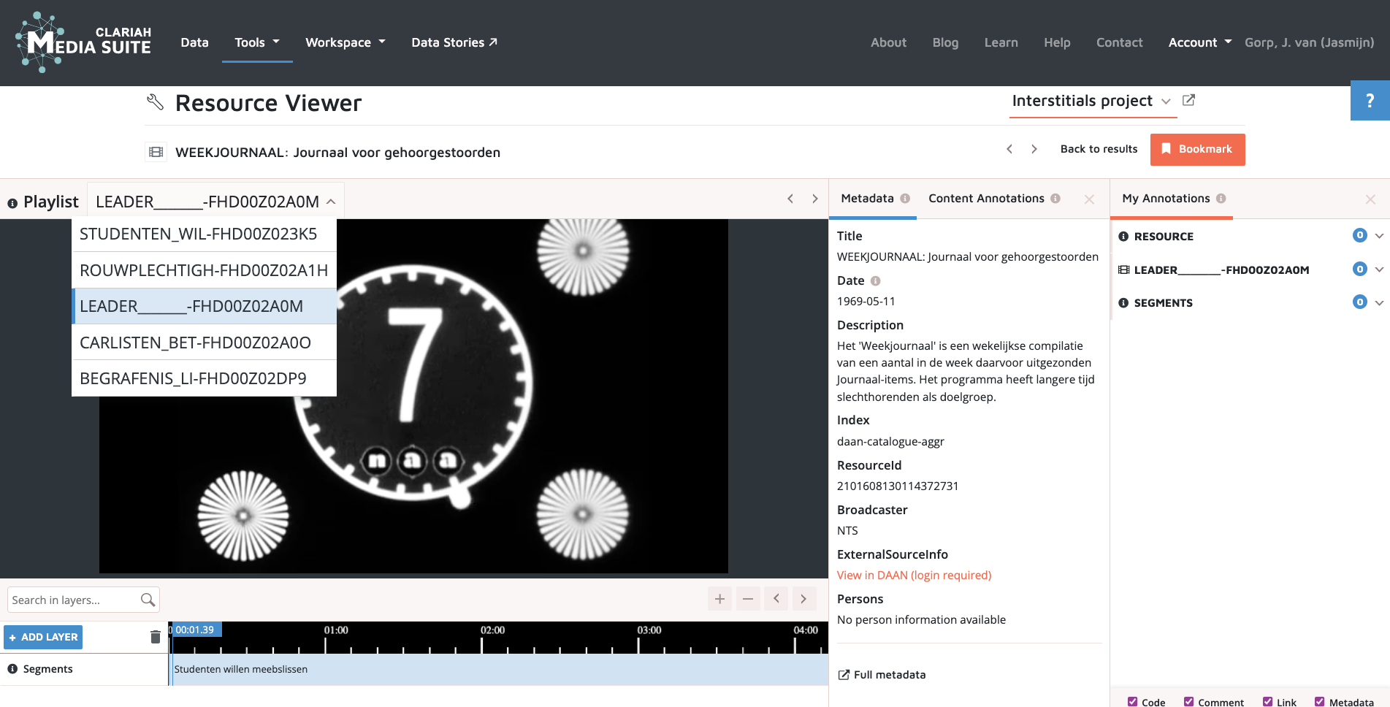Image resolution: width=1390 pixels, height=707 pixels.
Task: Open project in new window icon
Action: 1188,100
